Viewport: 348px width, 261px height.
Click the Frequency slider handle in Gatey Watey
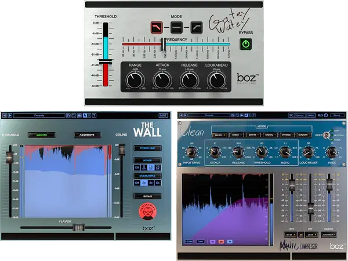(164, 44)
